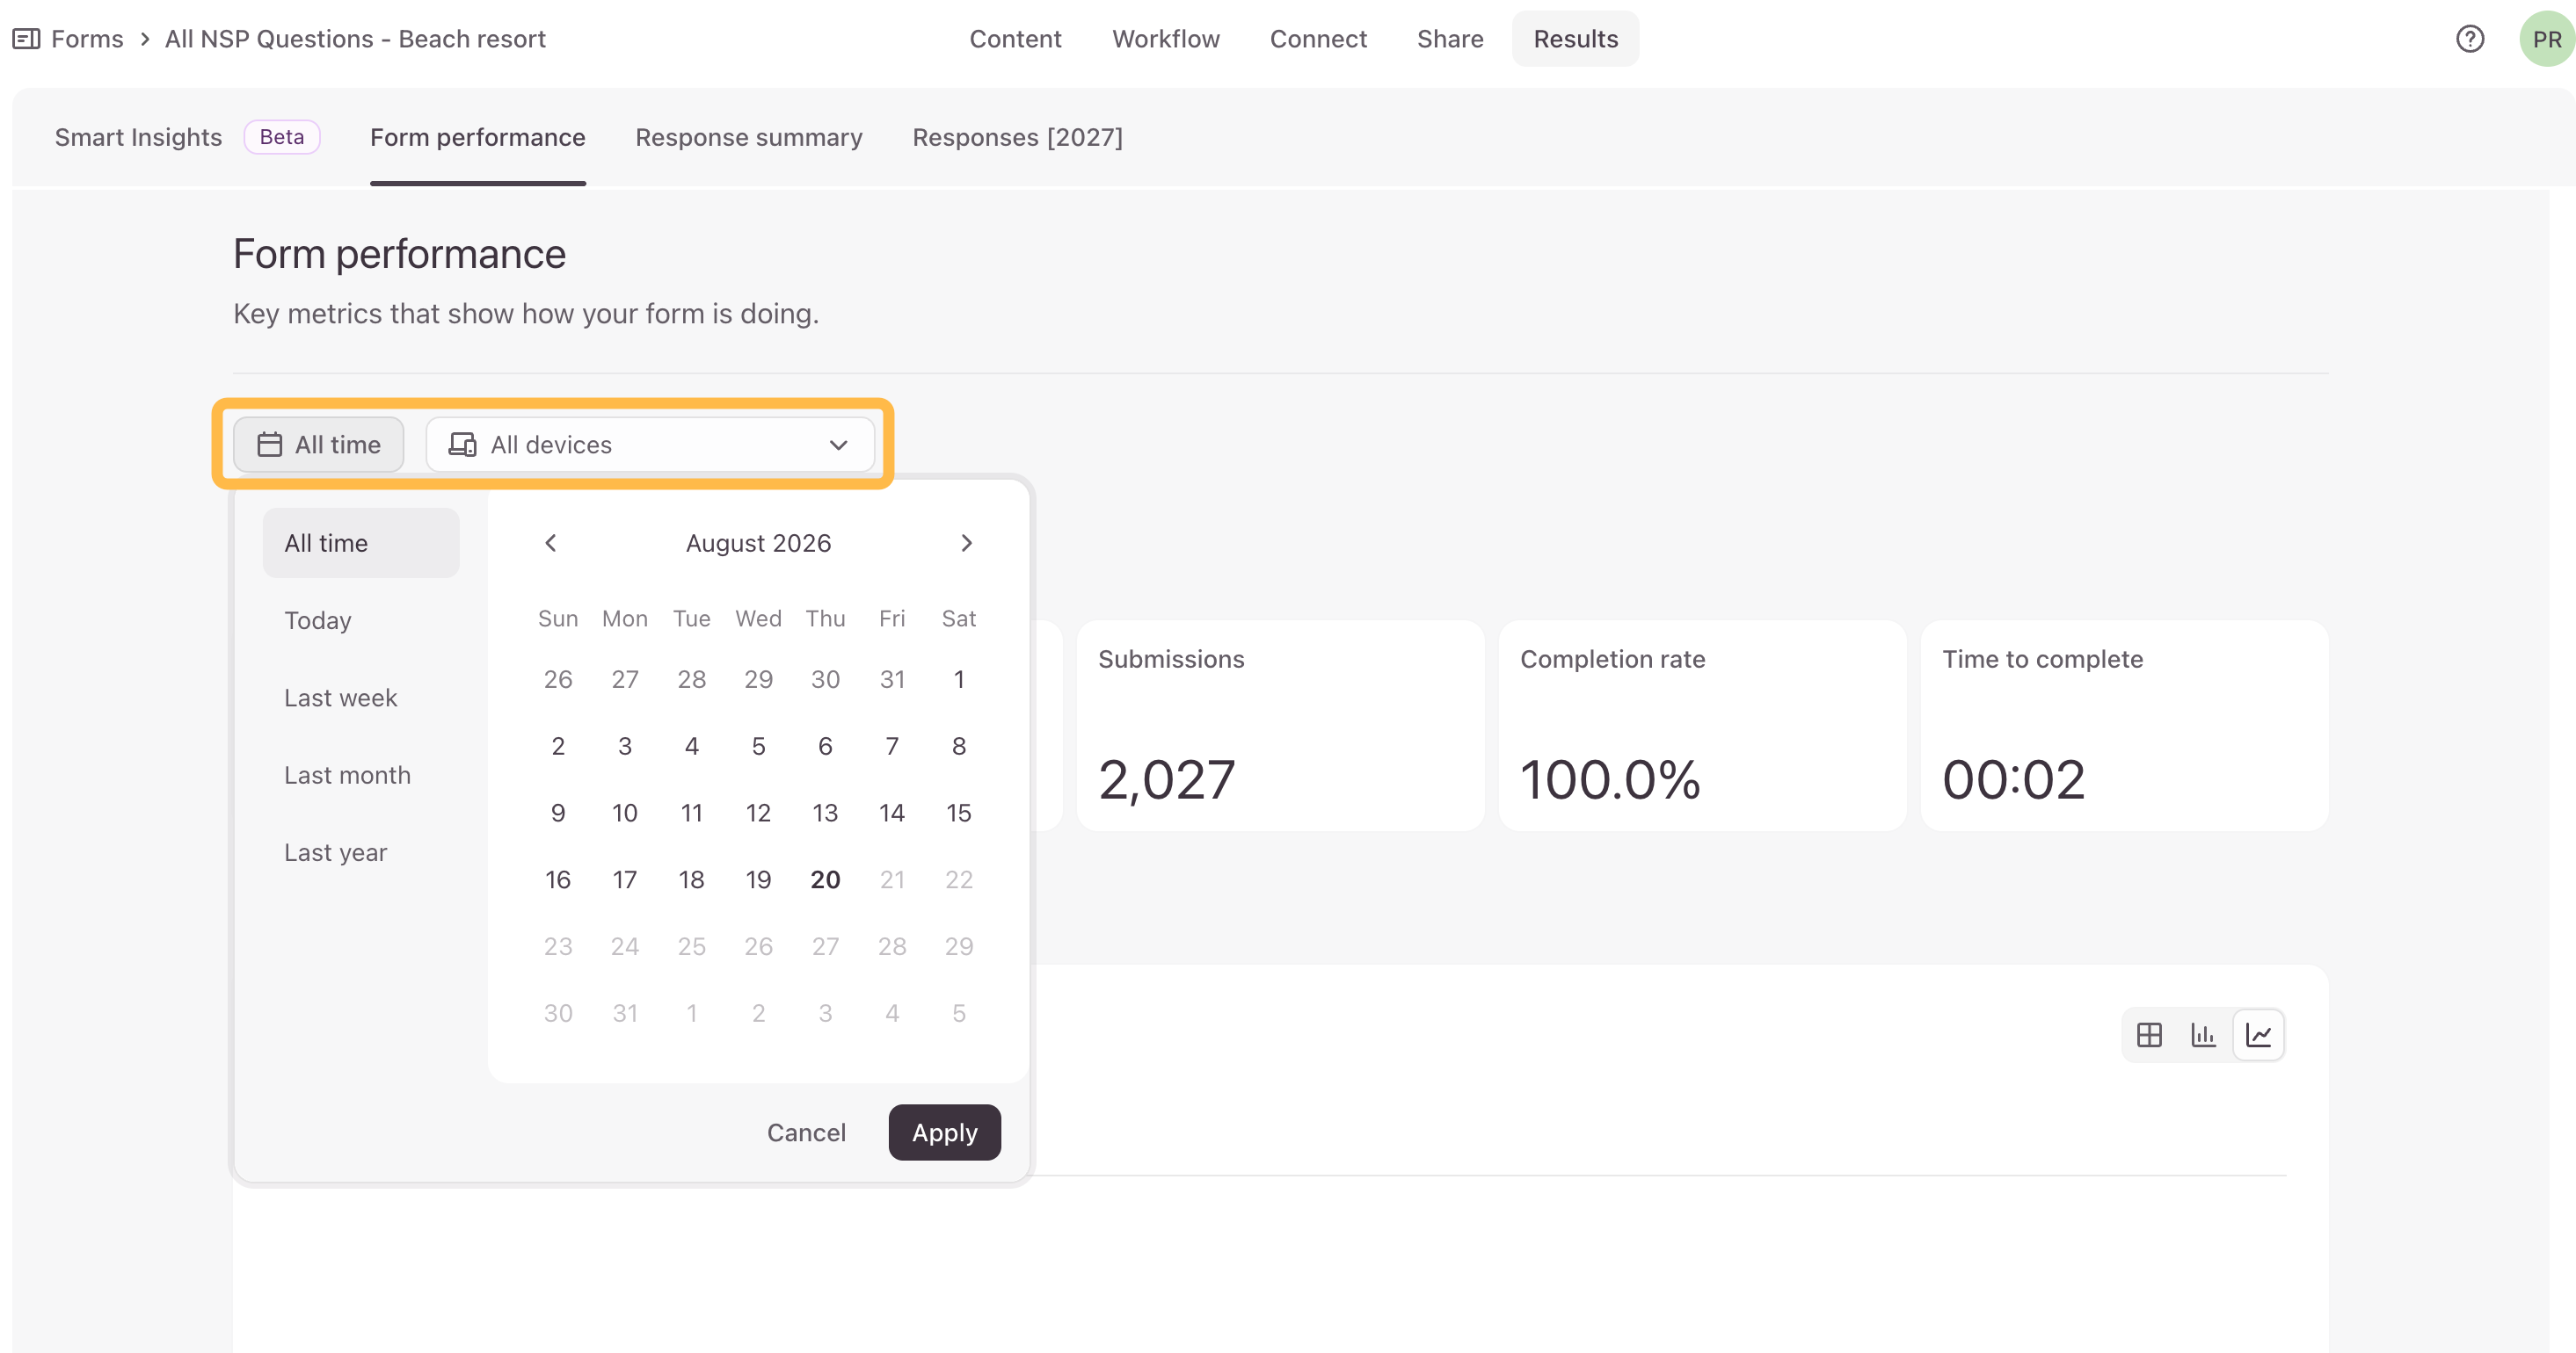Click the Forms breadcrumb link

[87, 39]
